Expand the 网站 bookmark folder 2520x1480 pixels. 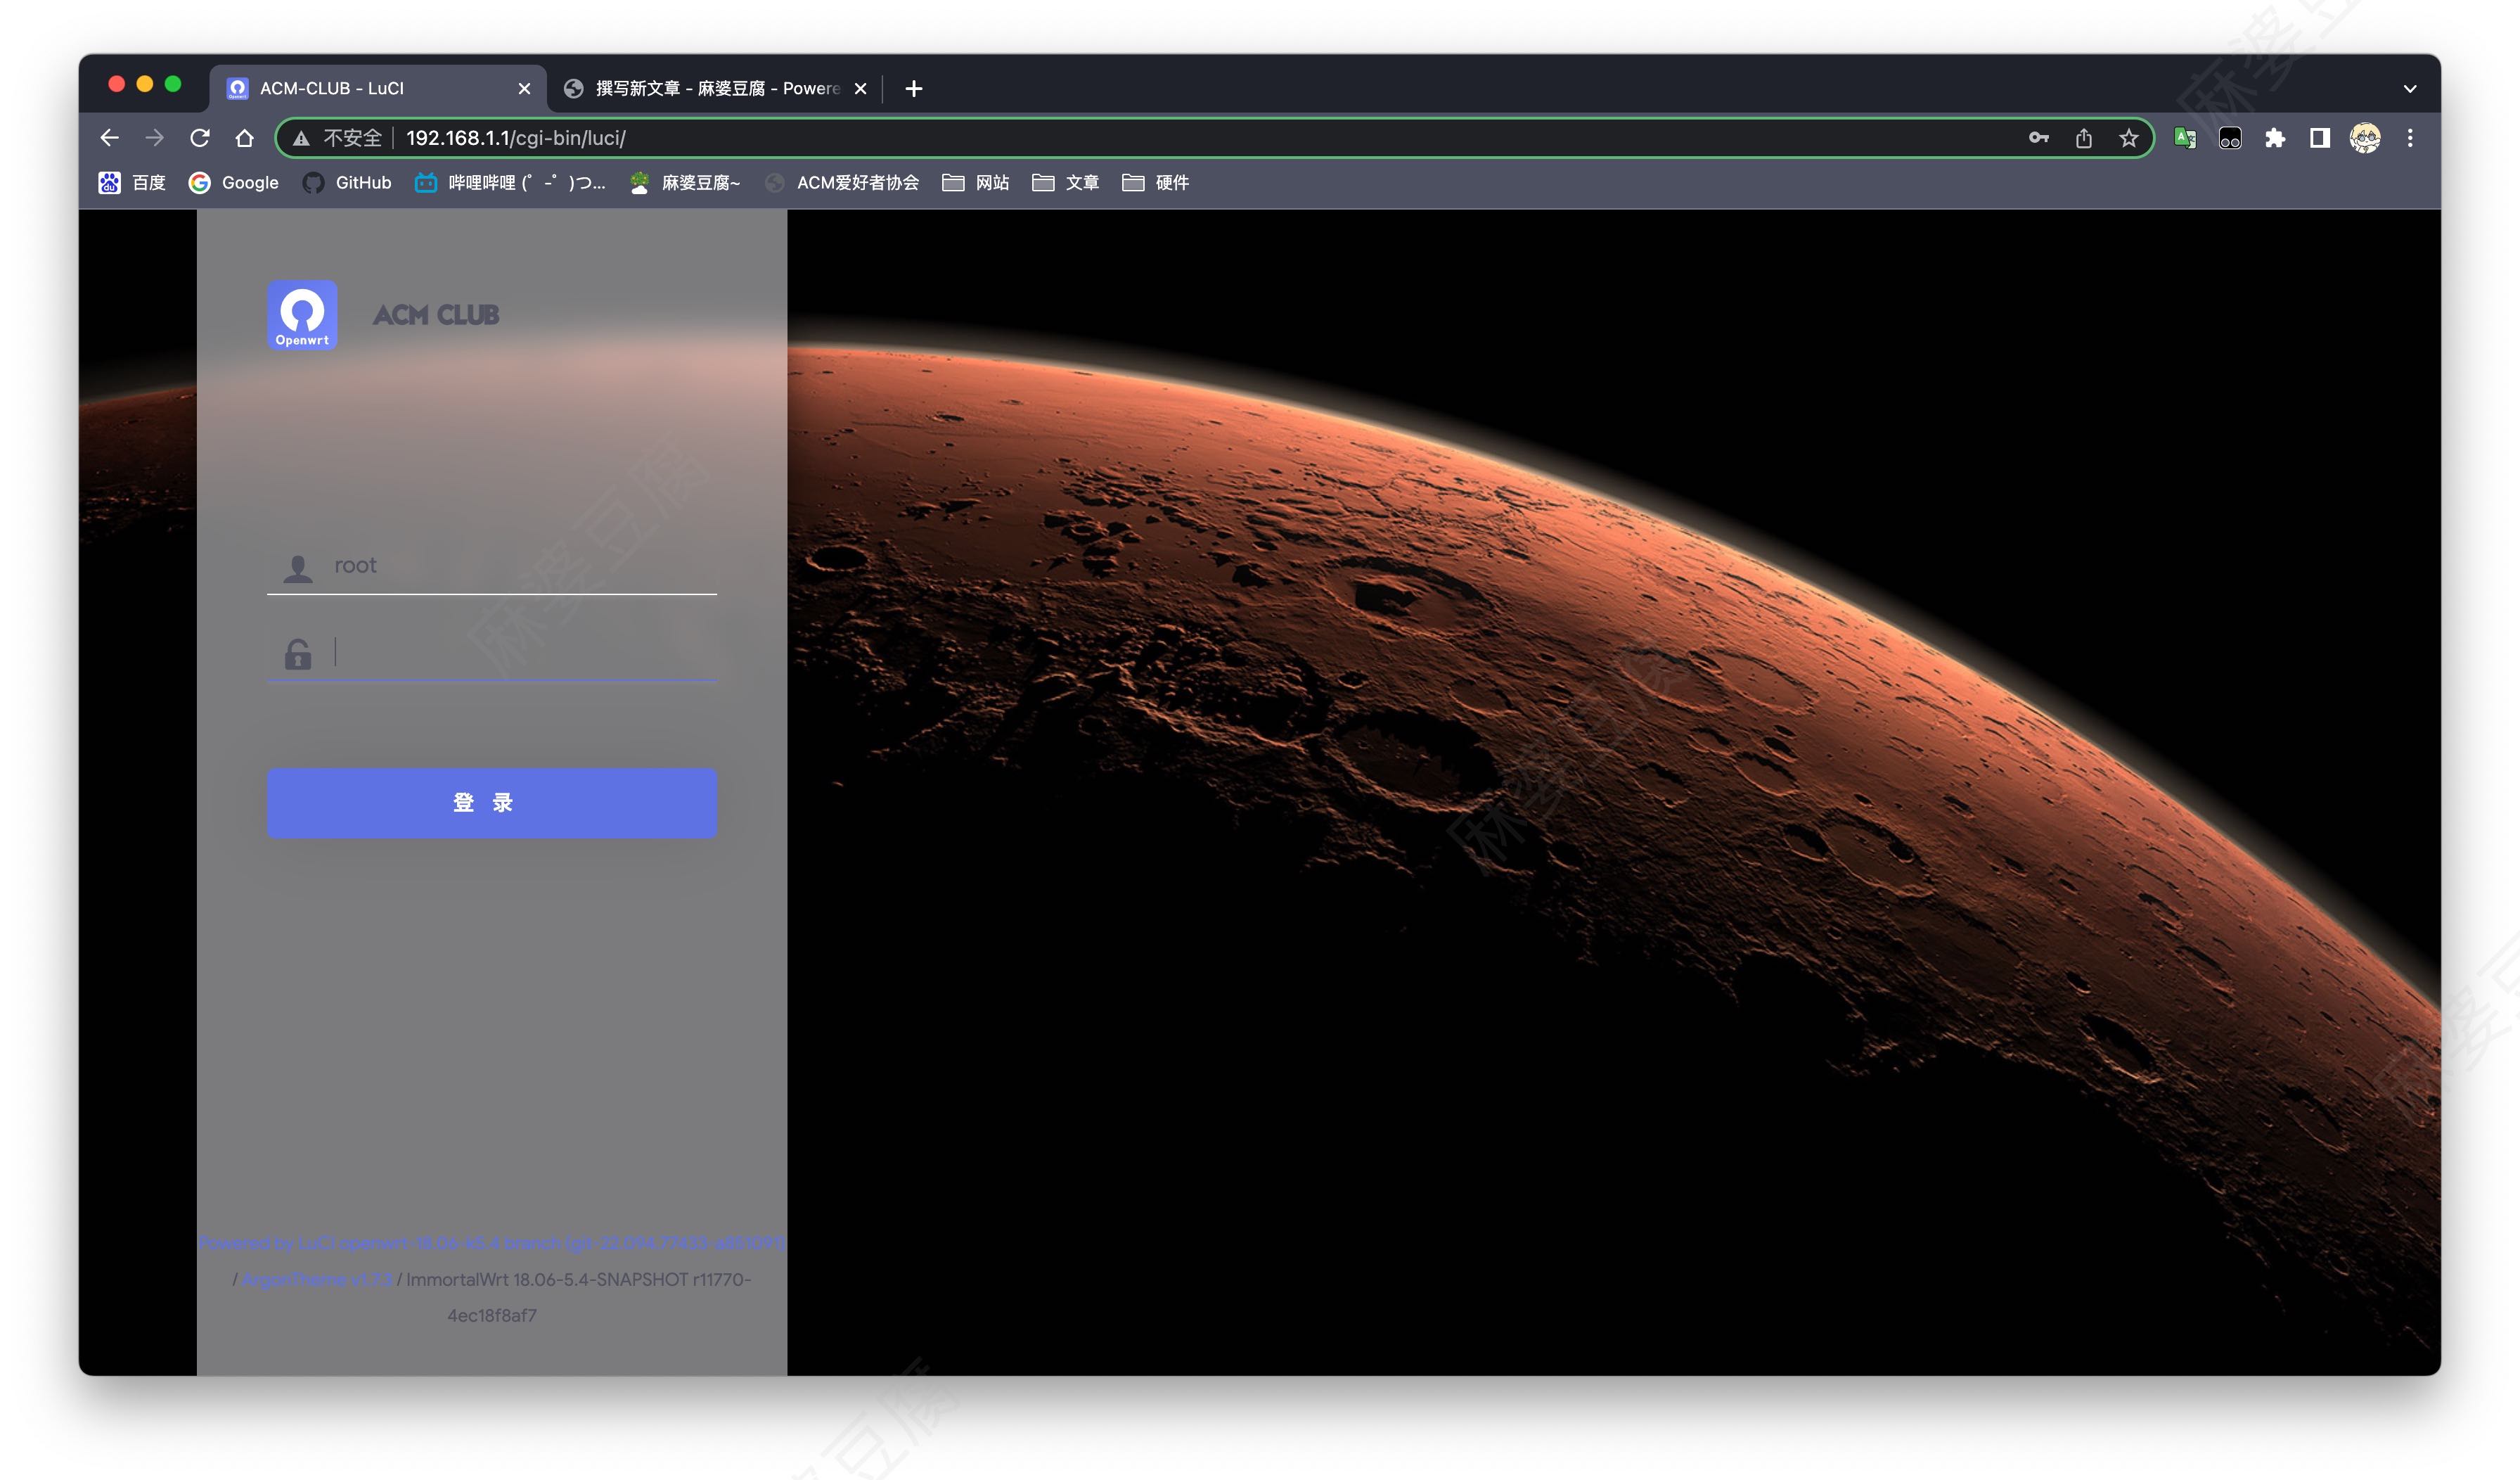pos(976,182)
